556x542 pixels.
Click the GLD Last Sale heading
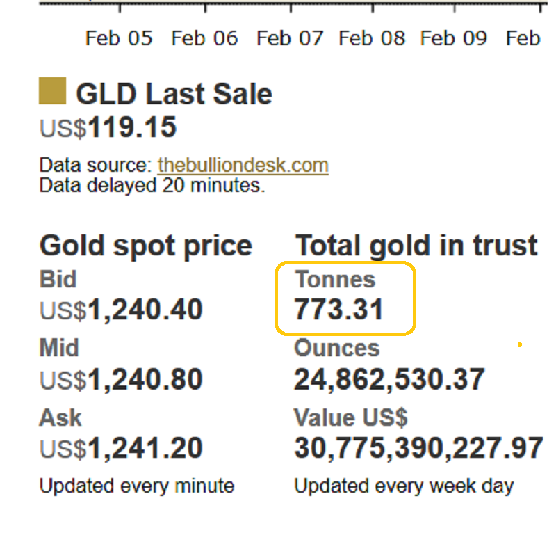pyautogui.click(x=174, y=94)
